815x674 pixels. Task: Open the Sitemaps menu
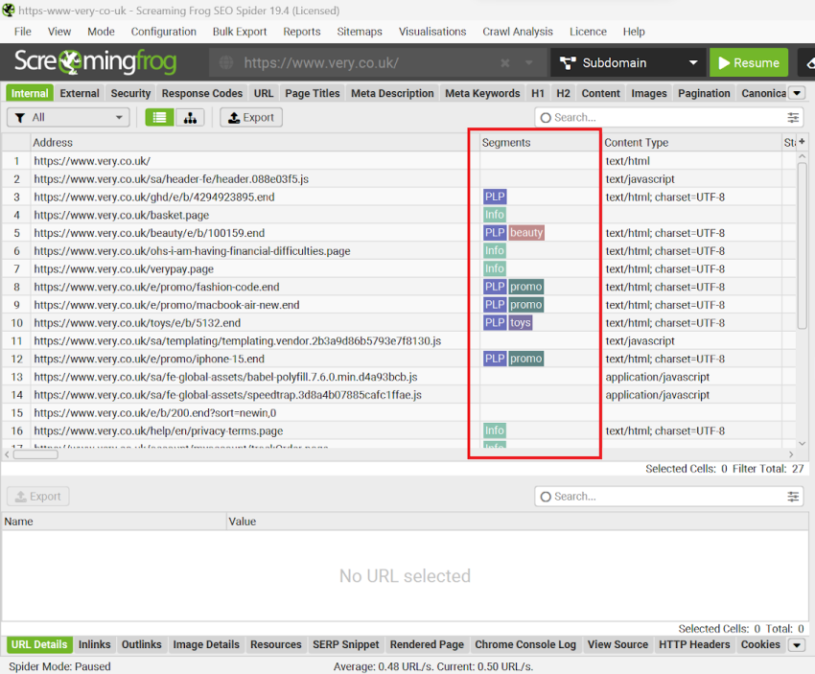point(360,32)
